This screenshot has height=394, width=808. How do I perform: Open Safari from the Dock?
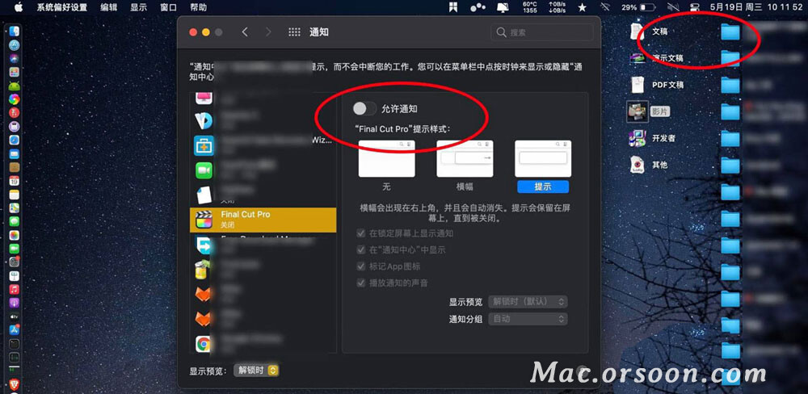pos(14,140)
